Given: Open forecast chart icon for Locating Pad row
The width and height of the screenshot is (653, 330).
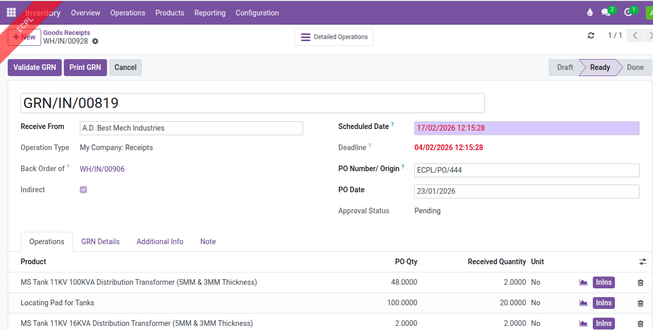Looking at the screenshot, I should pos(584,303).
